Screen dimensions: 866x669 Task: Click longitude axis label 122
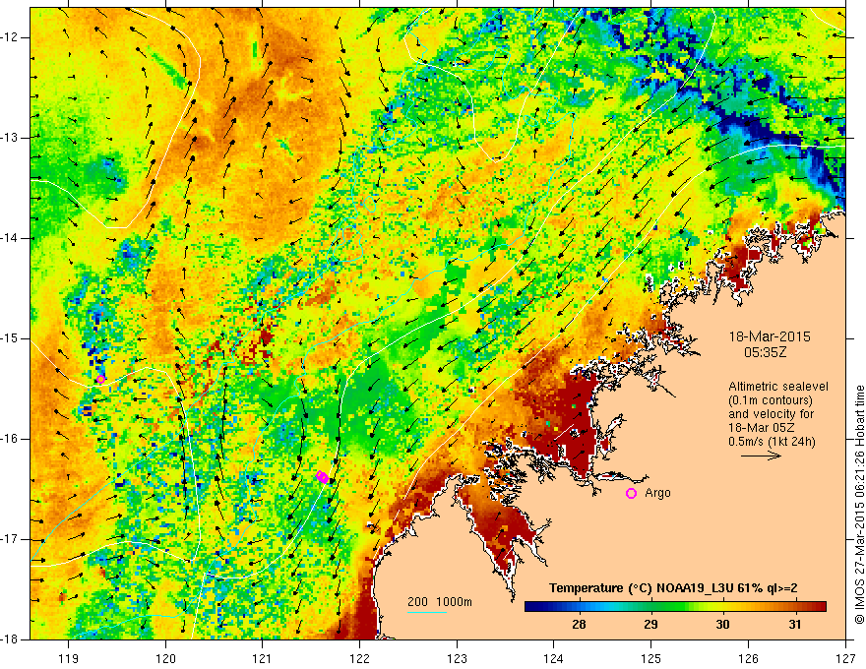pyautogui.click(x=359, y=658)
